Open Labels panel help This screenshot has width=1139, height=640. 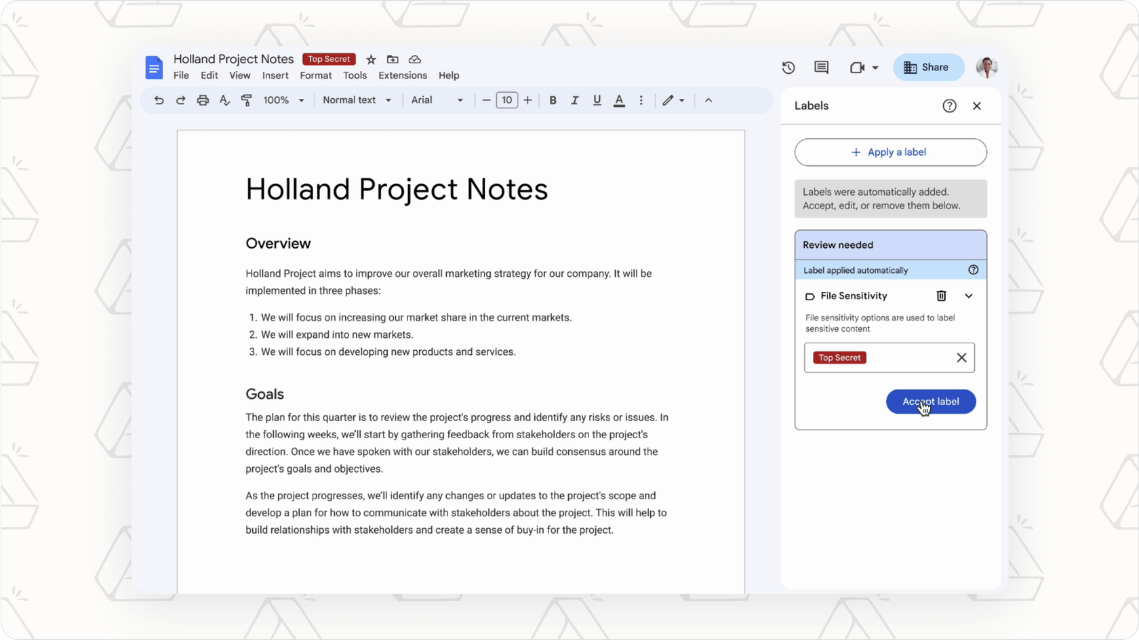(949, 106)
